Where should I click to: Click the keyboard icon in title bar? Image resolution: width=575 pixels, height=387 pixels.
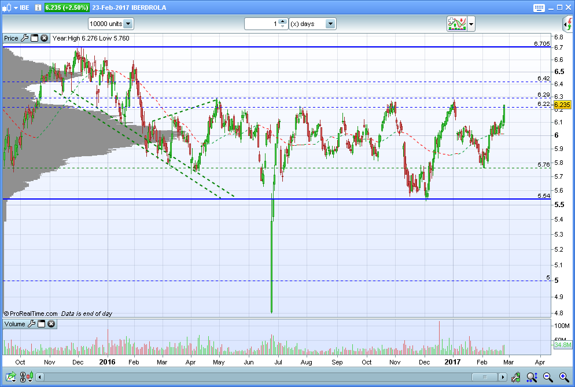[x=538, y=8]
